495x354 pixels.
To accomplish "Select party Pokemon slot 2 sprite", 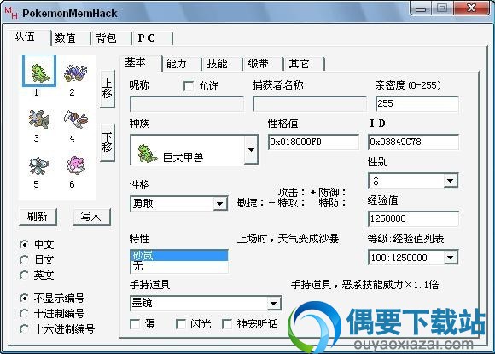I will (x=75, y=73).
